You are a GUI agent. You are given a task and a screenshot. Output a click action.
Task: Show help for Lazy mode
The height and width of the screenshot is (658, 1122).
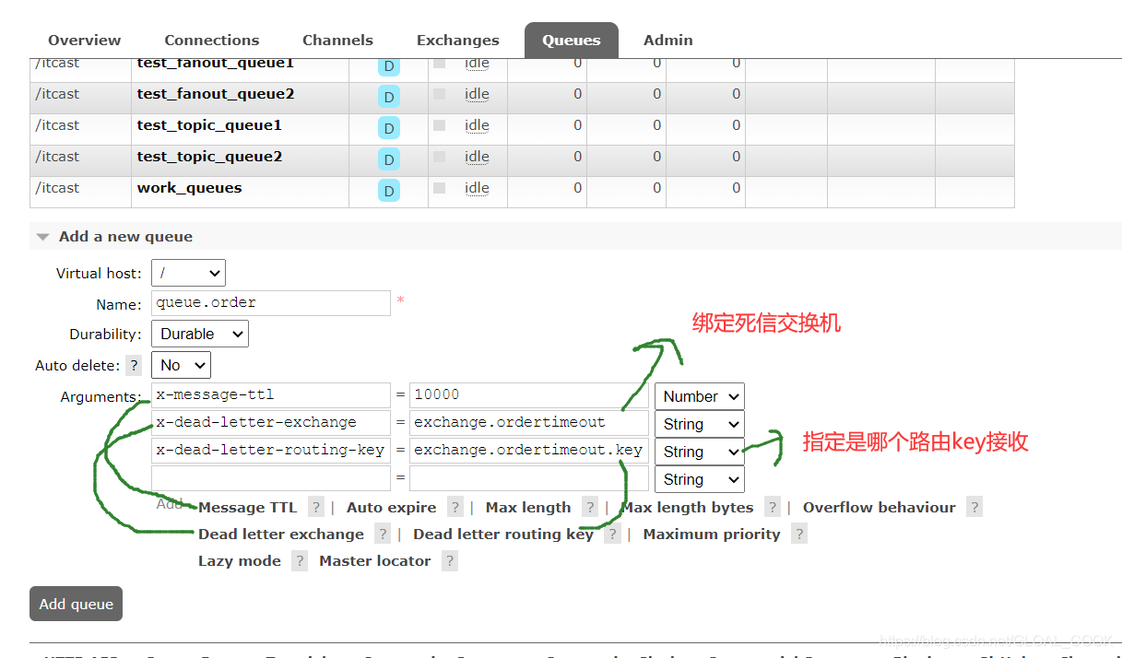pos(300,560)
